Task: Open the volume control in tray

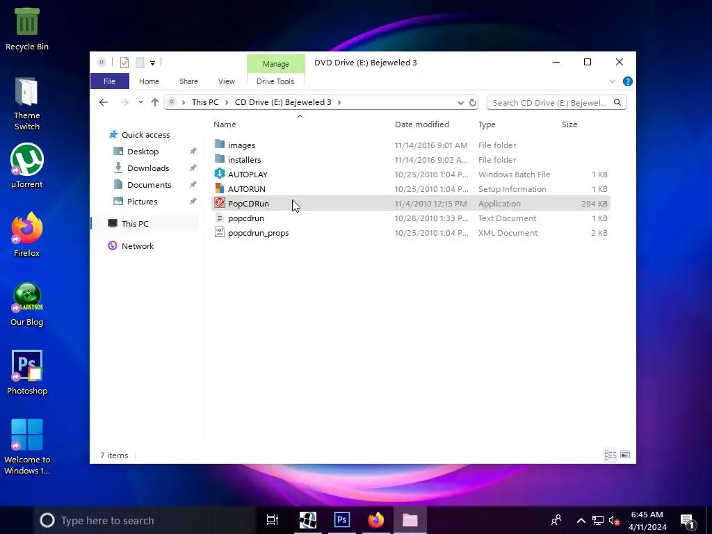Action: click(x=615, y=520)
